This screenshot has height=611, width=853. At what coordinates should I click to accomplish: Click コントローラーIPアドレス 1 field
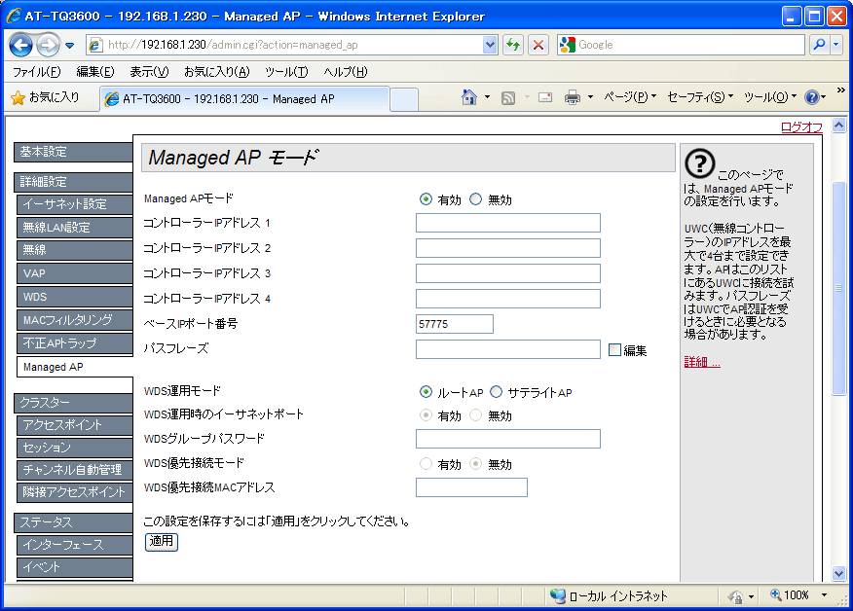click(508, 223)
